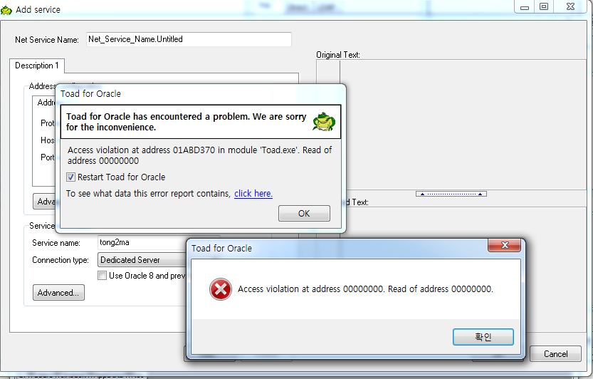The height and width of the screenshot is (379, 593).
Task: Select the Description 1 tab
Action: click(37, 66)
